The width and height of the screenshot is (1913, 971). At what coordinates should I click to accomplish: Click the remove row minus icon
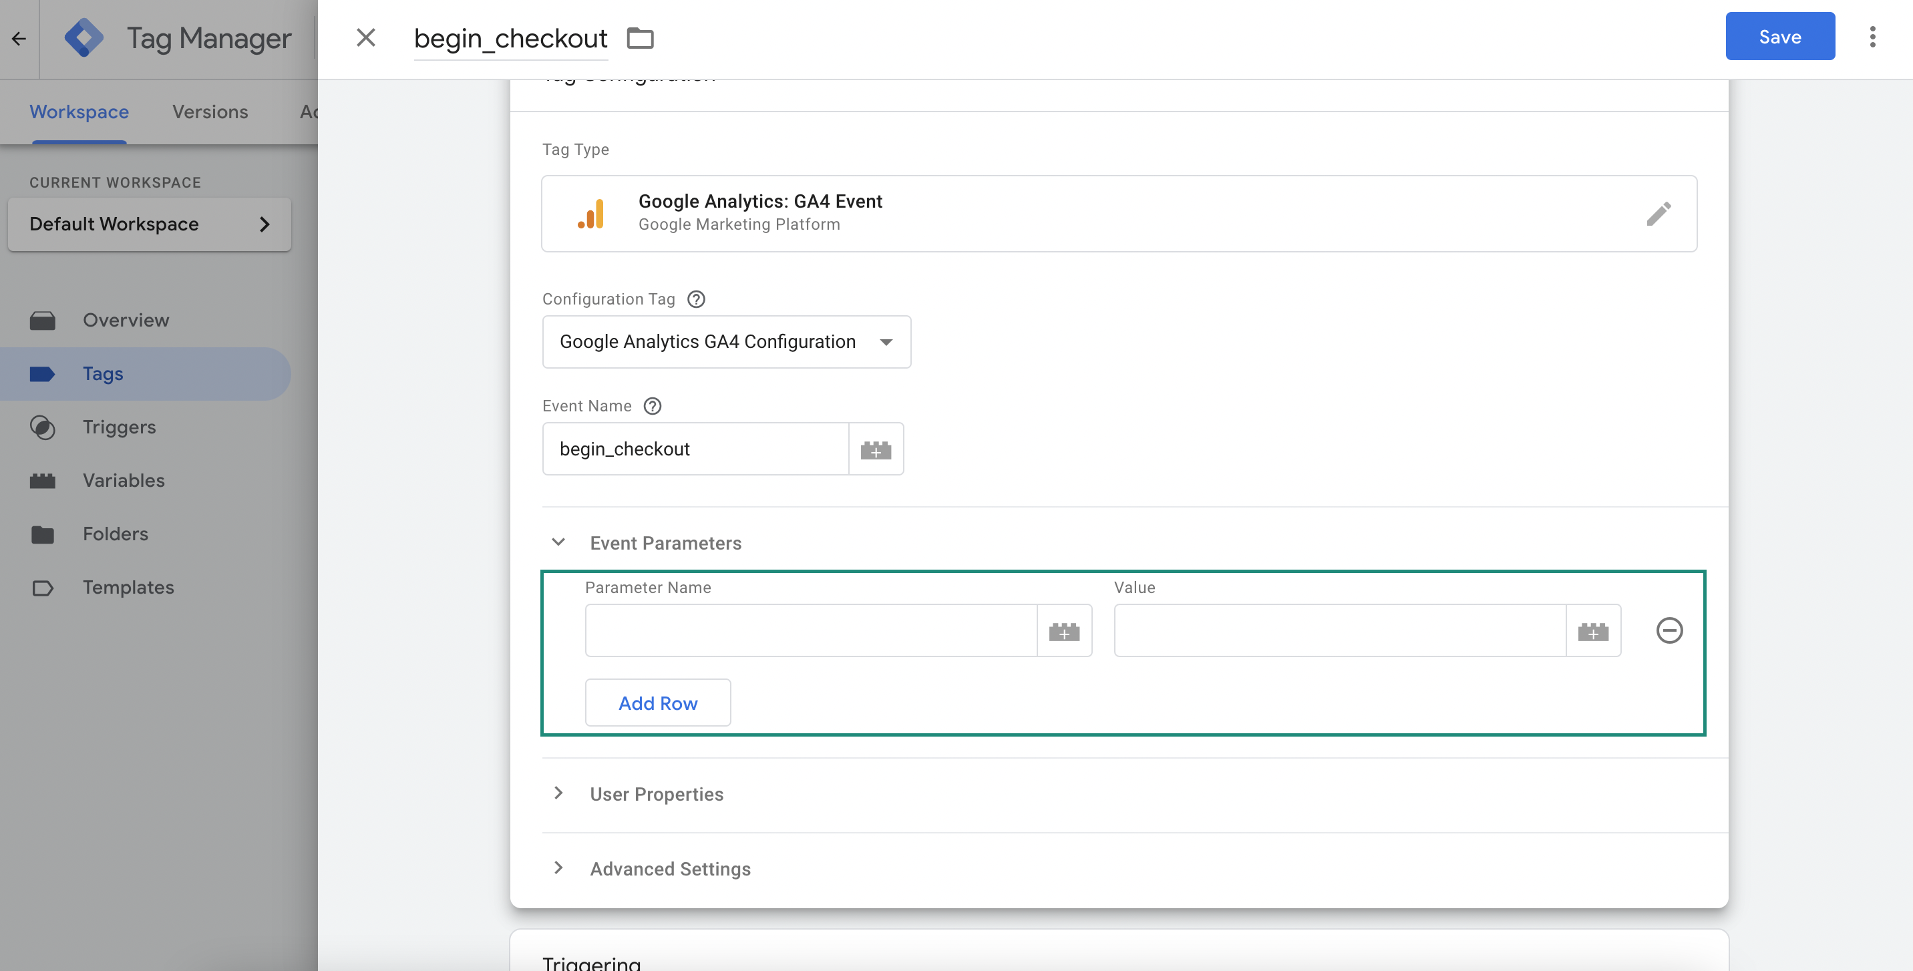(1671, 630)
